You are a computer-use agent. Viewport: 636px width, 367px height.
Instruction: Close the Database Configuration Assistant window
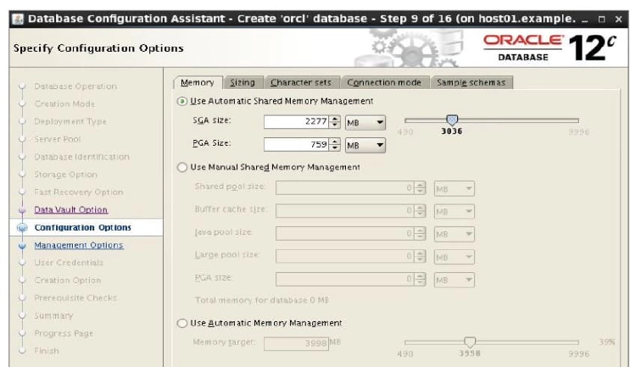pos(618,19)
